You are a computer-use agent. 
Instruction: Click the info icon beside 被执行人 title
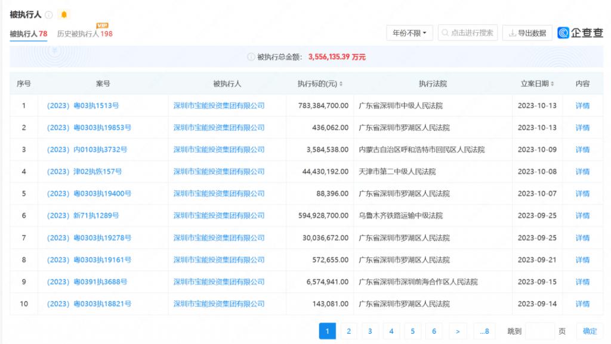tap(49, 15)
